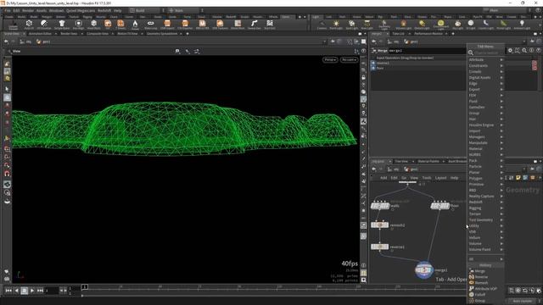543x305 pixels.
Task: Expand the GameDev submenu
Action: pos(485,108)
